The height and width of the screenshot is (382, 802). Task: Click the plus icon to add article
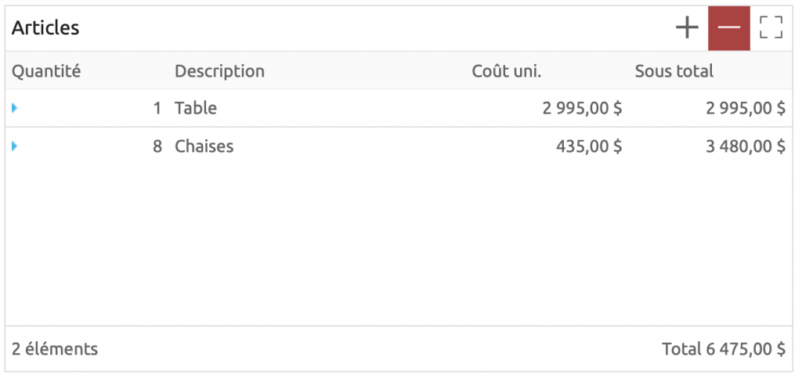[687, 28]
